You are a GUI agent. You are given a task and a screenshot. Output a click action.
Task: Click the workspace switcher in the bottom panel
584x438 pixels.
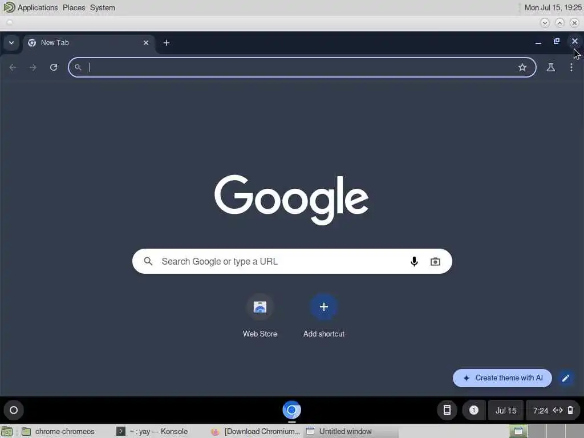click(546, 431)
